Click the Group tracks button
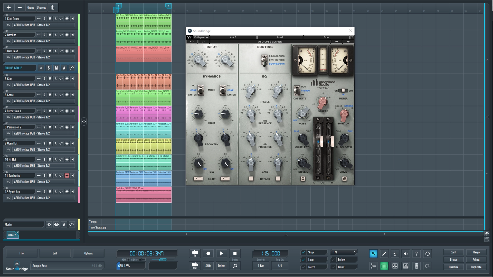 [x=31, y=7]
